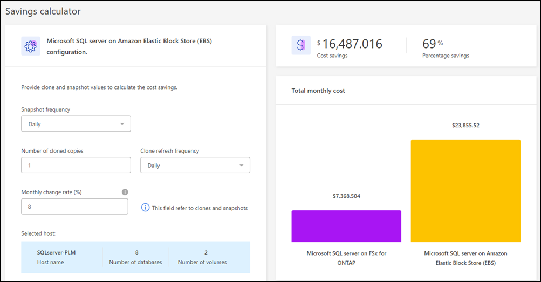
Task: Click the $7,368.504 label above FSx bar
Action: (x=346, y=196)
